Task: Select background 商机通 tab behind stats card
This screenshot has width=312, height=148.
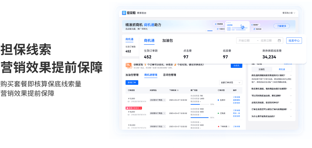Action: click(x=129, y=39)
